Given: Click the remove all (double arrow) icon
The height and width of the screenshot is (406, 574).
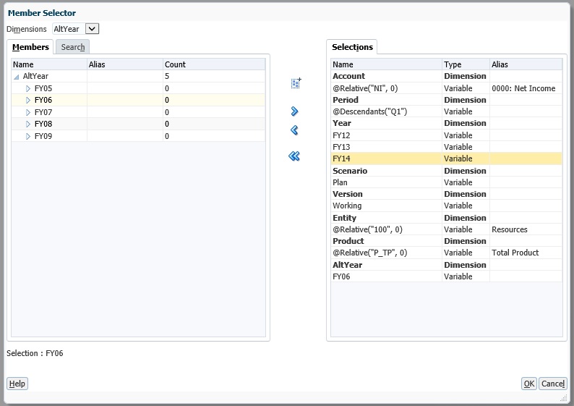Looking at the screenshot, I should [294, 156].
